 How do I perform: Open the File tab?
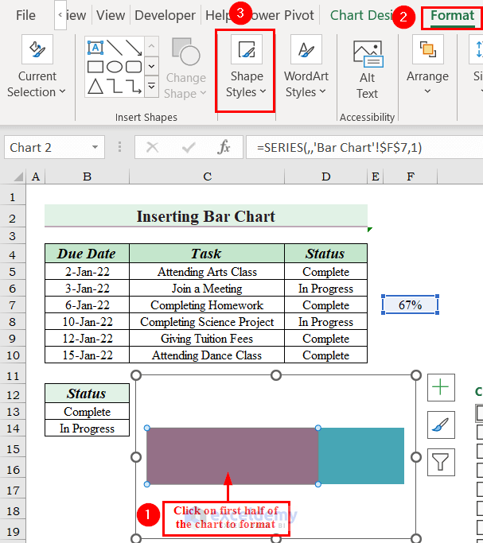(x=25, y=15)
